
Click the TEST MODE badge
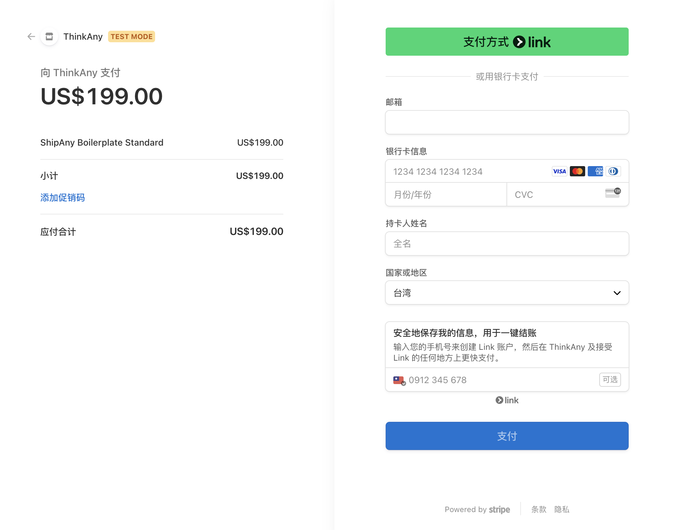(131, 36)
